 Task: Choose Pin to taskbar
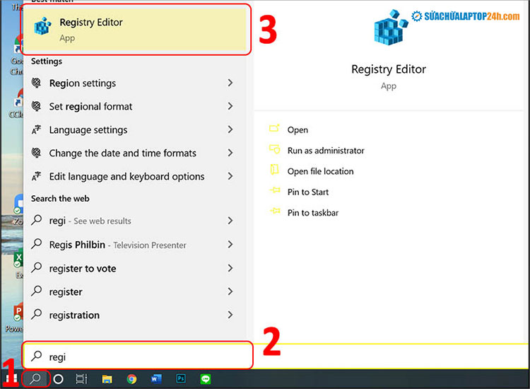pyautogui.click(x=312, y=213)
